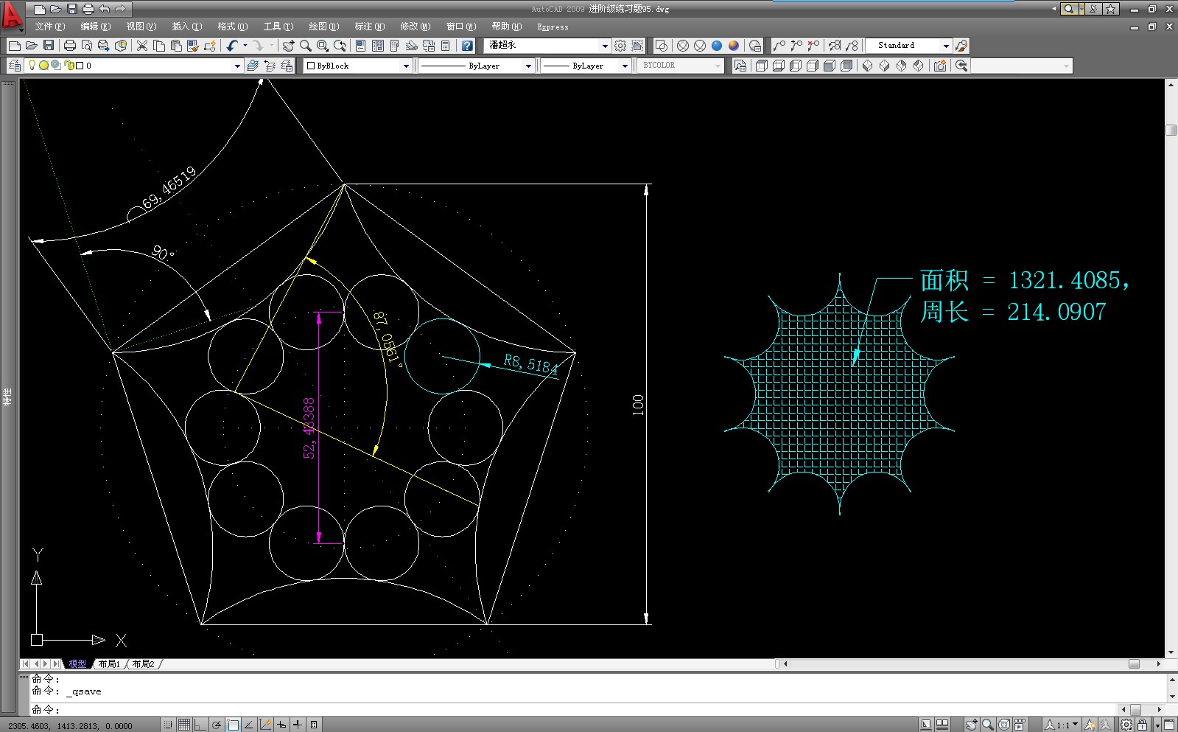Open the red A application menu

point(11,16)
